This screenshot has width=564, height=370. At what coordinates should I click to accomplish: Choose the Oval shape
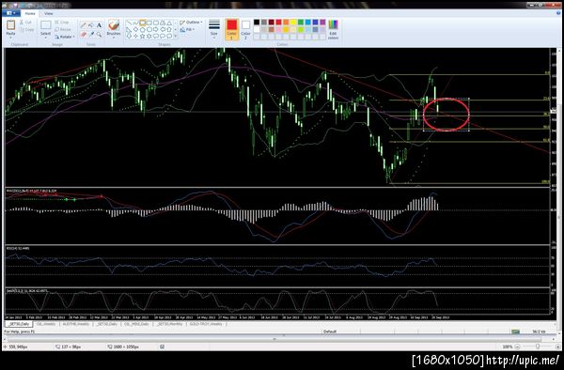pyautogui.click(x=143, y=23)
